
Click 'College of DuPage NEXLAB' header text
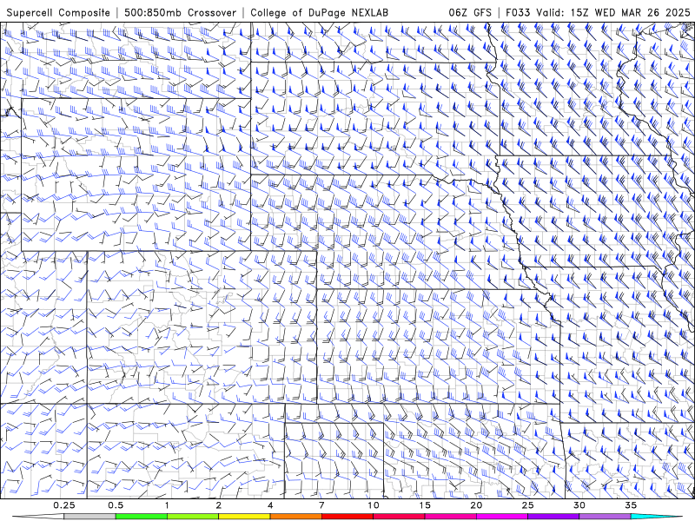coord(319,13)
